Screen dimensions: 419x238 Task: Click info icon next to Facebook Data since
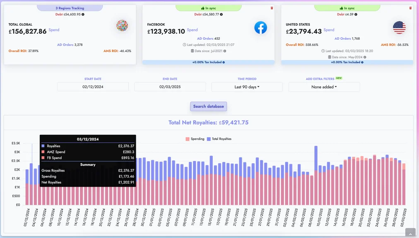point(225,51)
